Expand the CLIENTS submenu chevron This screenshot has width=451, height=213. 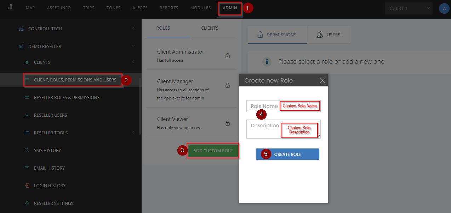pos(133,62)
